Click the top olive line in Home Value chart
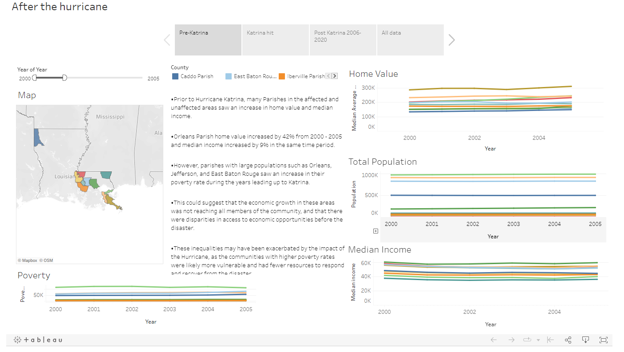 point(490,89)
